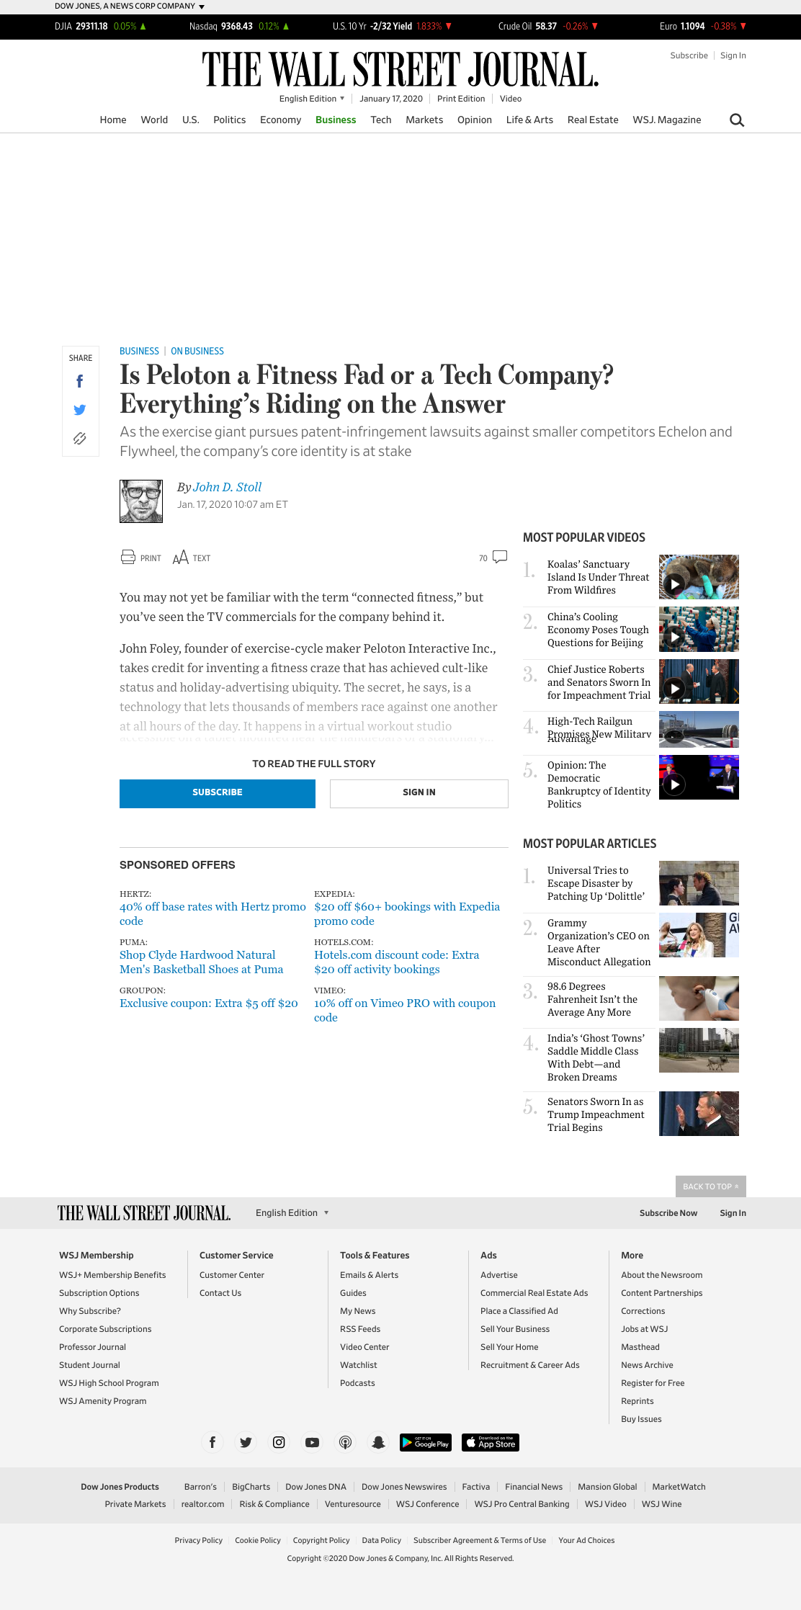Open the Politics section
The width and height of the screenshot is (801, 1610).
tap(230, 120)
